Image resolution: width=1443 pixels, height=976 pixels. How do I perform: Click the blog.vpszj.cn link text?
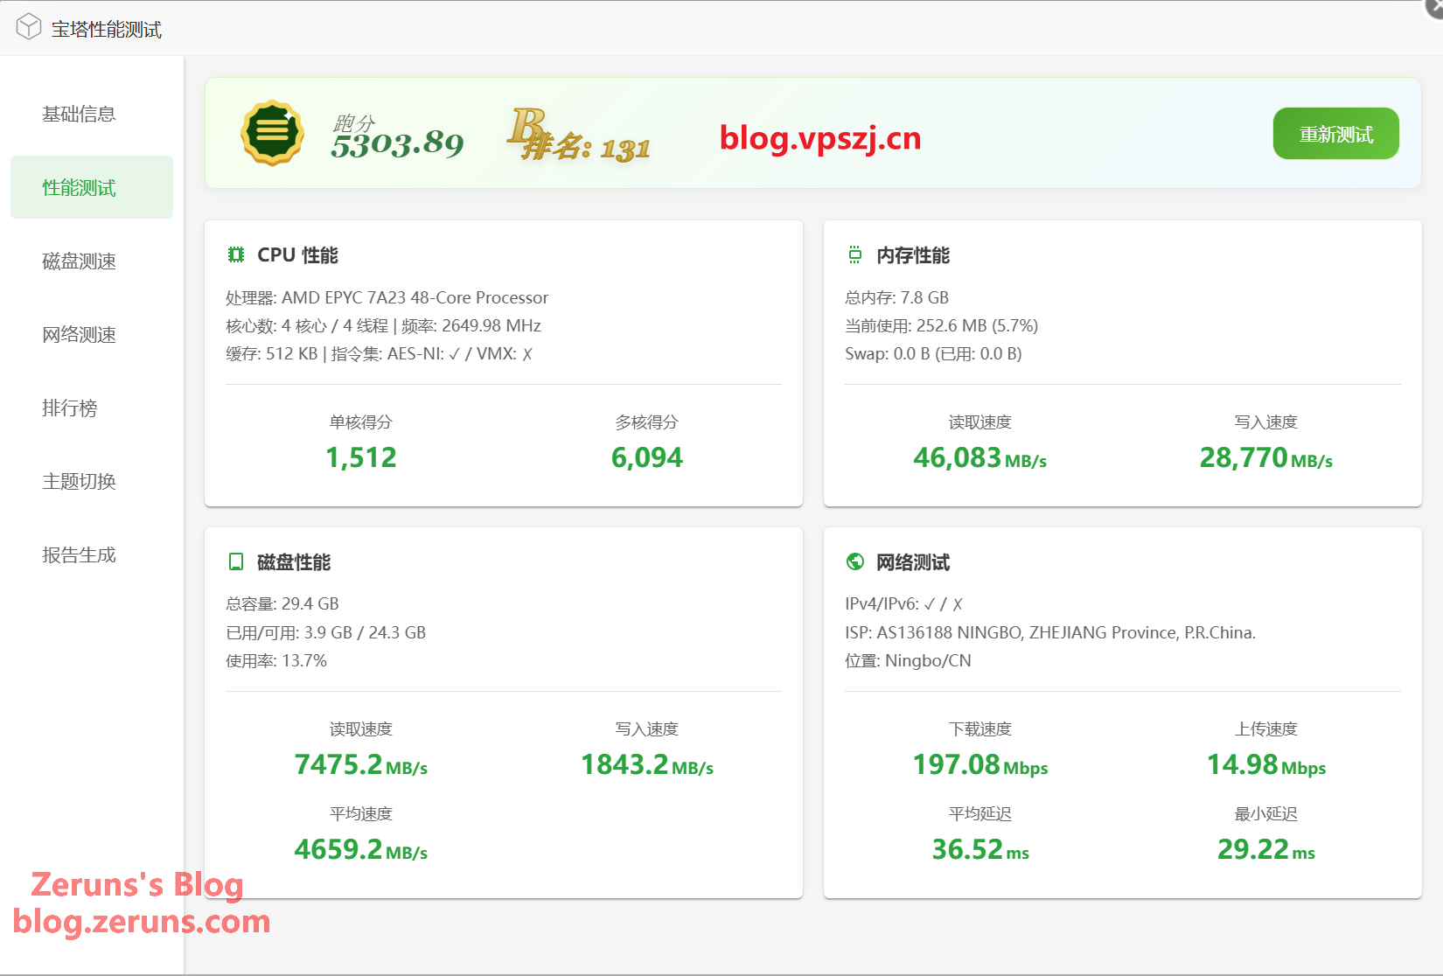click(819, 138)
